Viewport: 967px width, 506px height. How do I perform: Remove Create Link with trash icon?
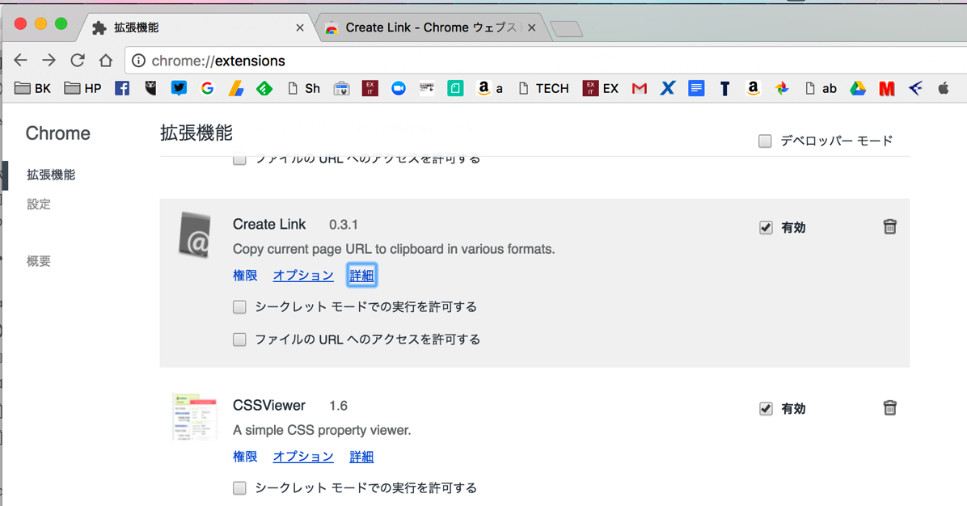889,227
